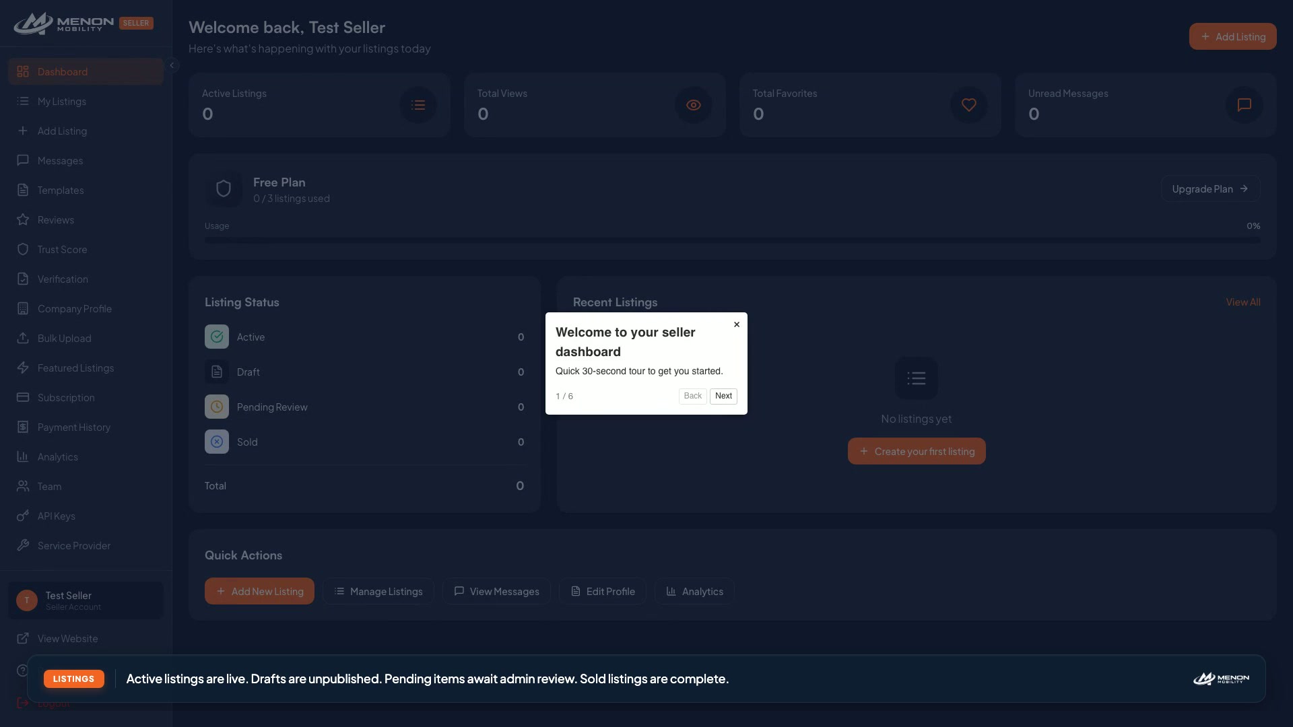Click Back in the tour popup
The width and height of the screenshot is (1293, 727).
pos(693,396)
